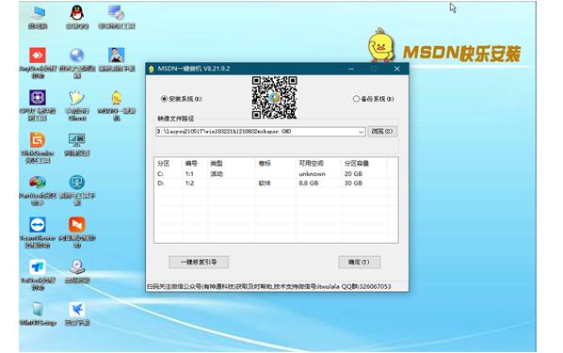Viewport: 563px width, 353px height.
Task: Click the 1:1 number cell
Action: tap(189, 174)
